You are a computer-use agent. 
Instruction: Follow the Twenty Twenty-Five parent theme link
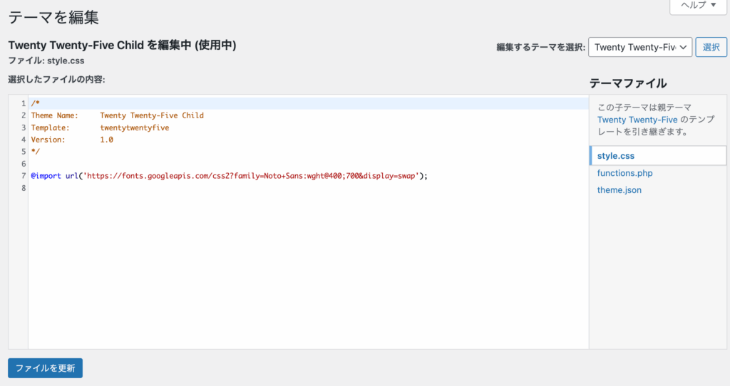[637, 120]
